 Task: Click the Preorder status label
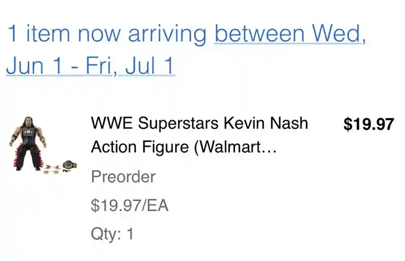(x=123, y=177)
